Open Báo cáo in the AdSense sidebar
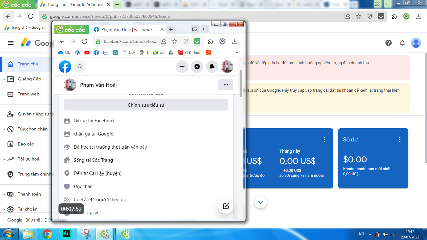 (x=26, y=144)
